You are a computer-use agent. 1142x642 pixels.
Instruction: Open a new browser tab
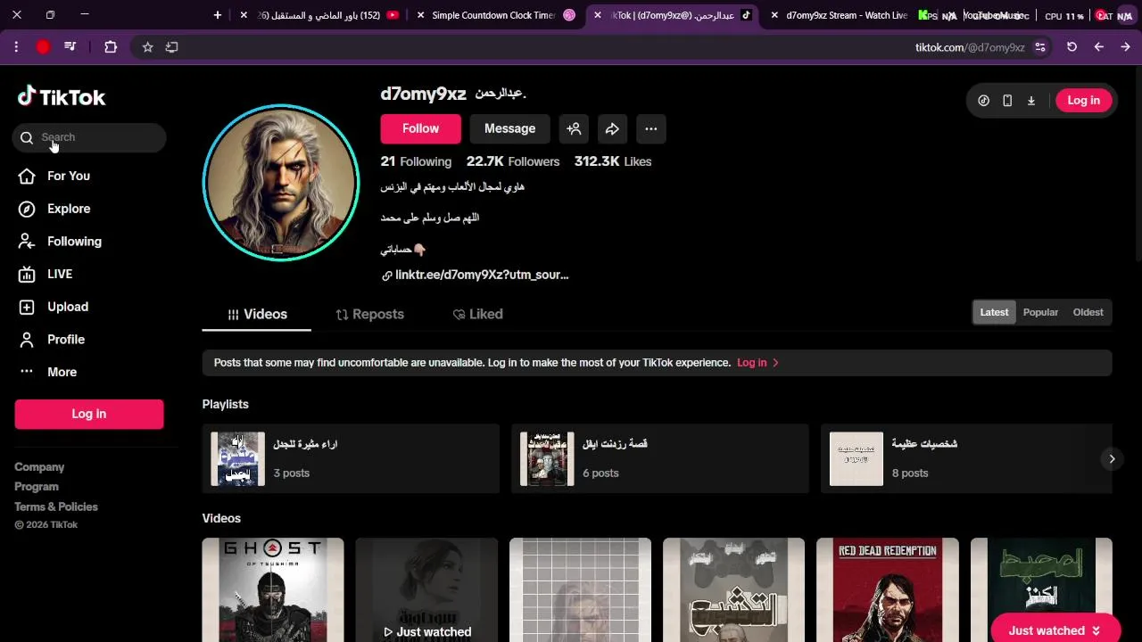pyautogui.click(x=218, y=15)
